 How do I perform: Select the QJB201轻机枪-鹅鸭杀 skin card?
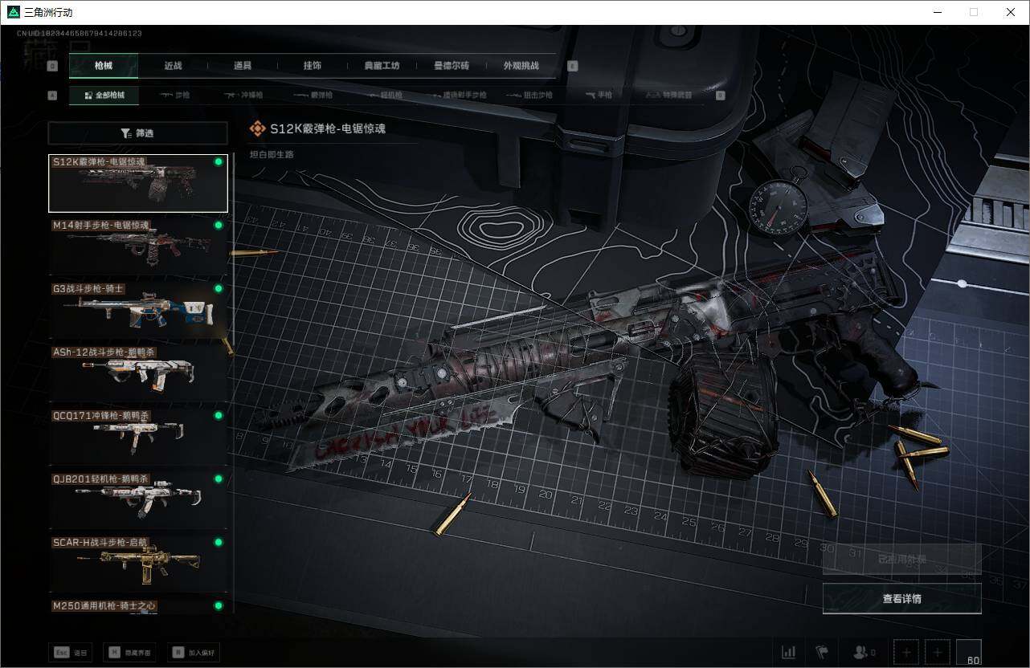[138, 500]
